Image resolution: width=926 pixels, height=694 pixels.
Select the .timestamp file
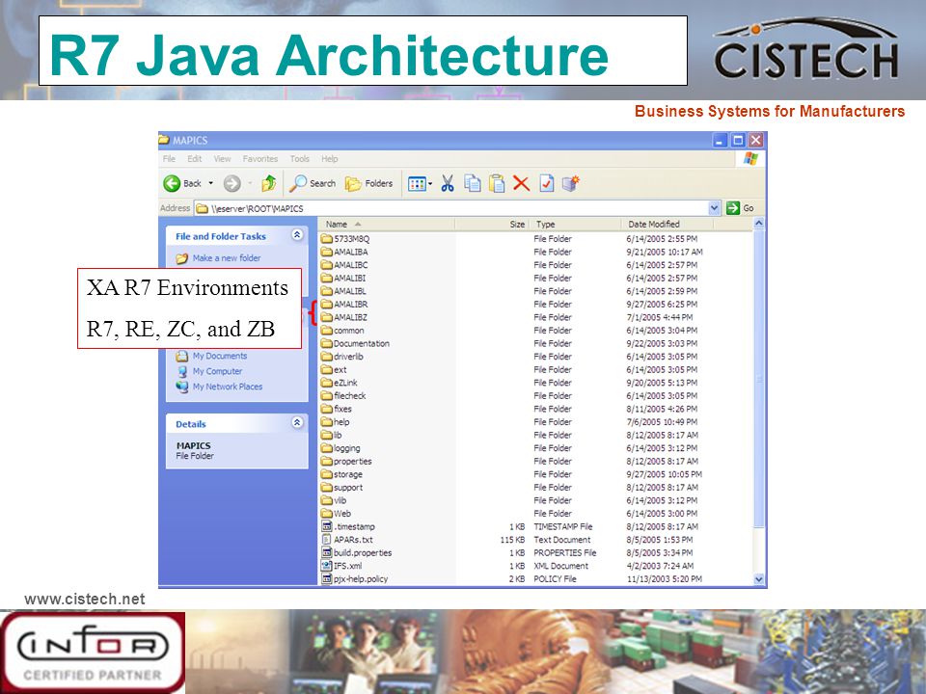[x=348, y=526]
